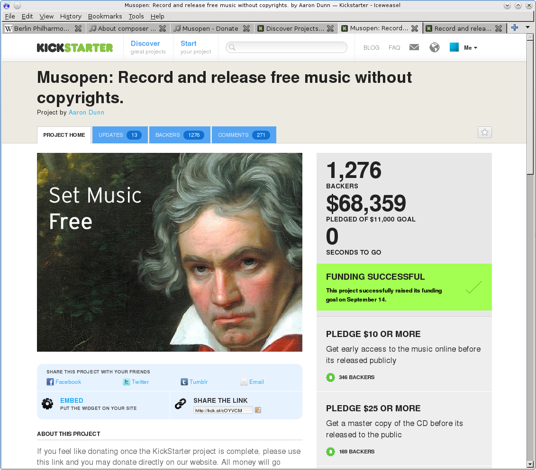Open the FAQ link
Image resolution: width=536 pixels, height=470 pixels.
tap(394, 47)
